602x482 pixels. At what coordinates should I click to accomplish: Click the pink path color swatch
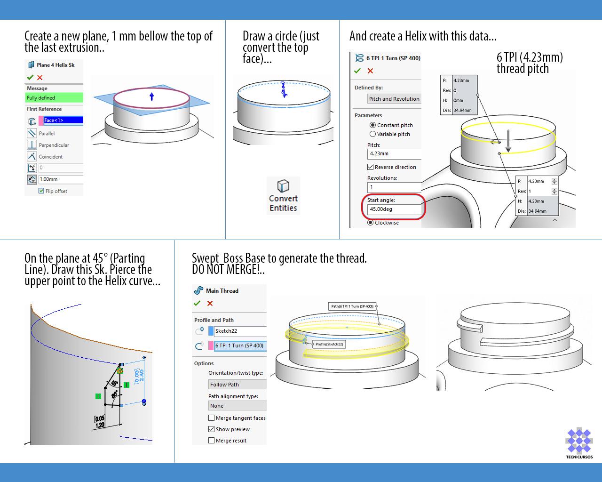211,345
